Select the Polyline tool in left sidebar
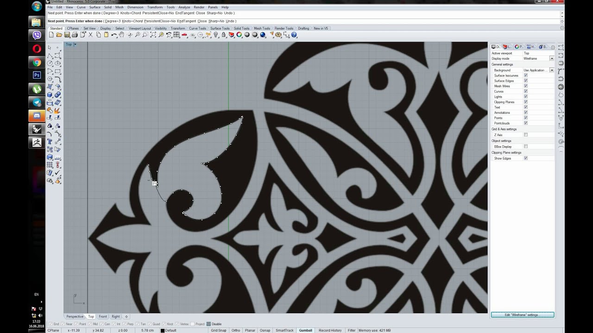 click(x=50, y=55)
